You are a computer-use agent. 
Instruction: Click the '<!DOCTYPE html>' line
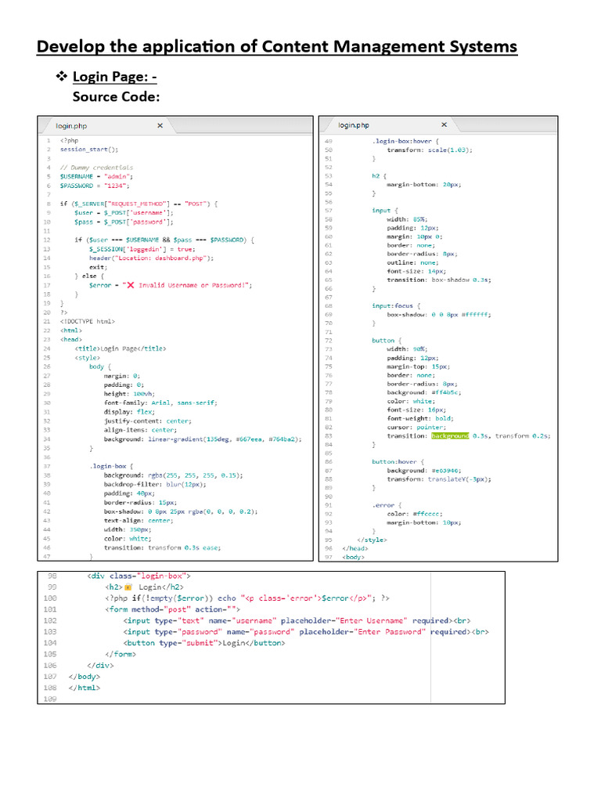(x=88, y=321)
